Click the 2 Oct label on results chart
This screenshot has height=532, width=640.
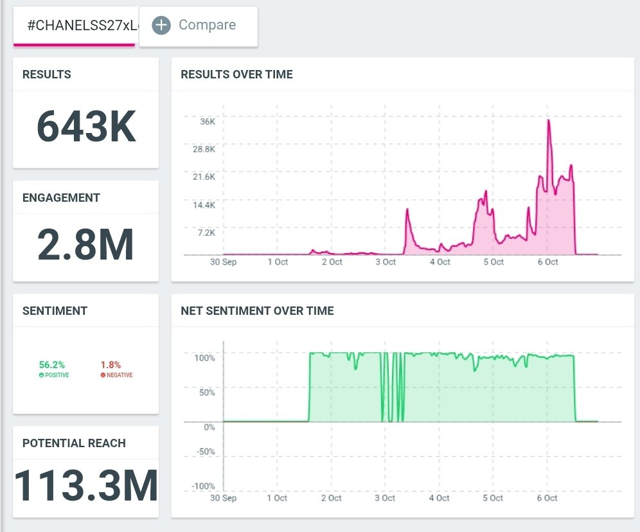332,262
